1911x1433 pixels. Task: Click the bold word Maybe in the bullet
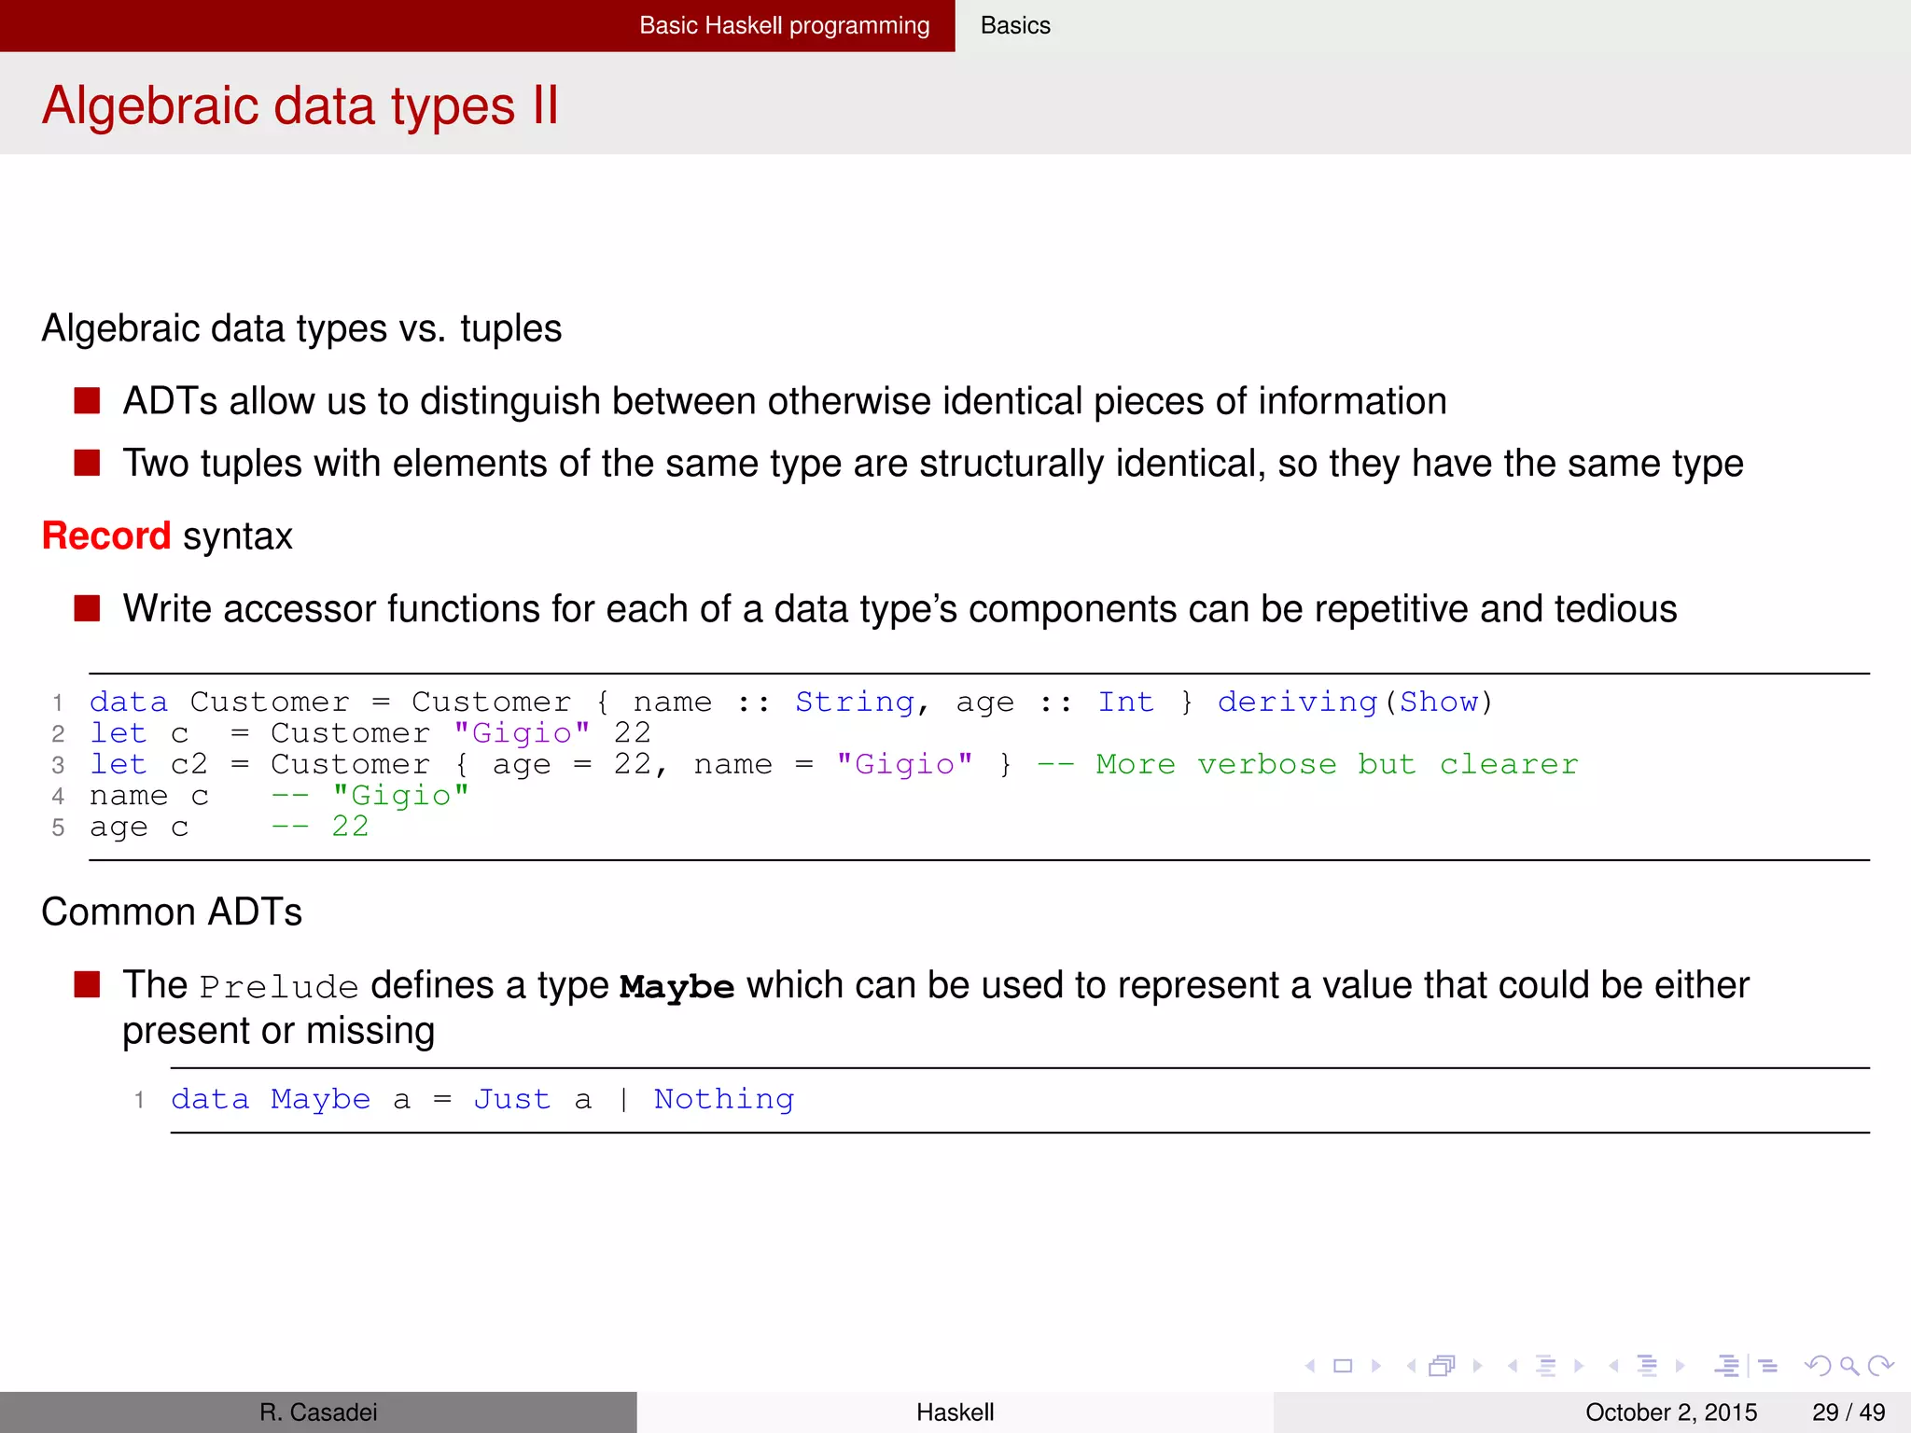677,986
